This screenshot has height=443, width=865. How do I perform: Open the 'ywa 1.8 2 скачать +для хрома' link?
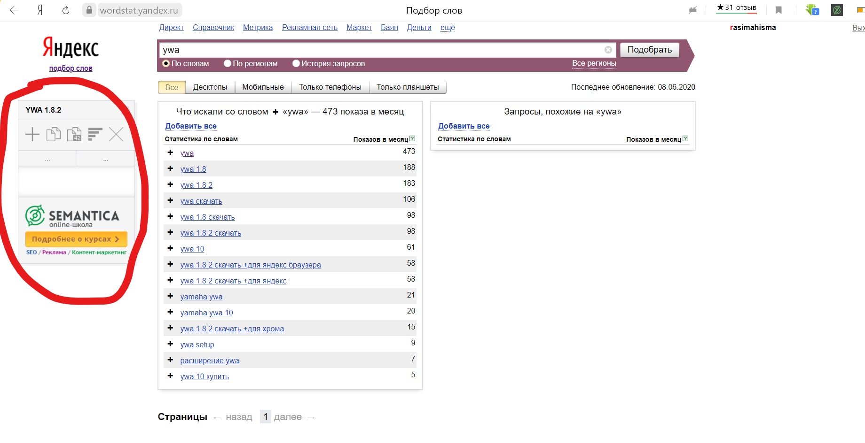tap(232, 328)
